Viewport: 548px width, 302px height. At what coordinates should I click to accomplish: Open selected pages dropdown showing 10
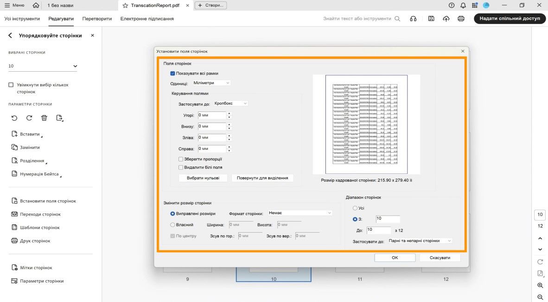click(43, 66)
